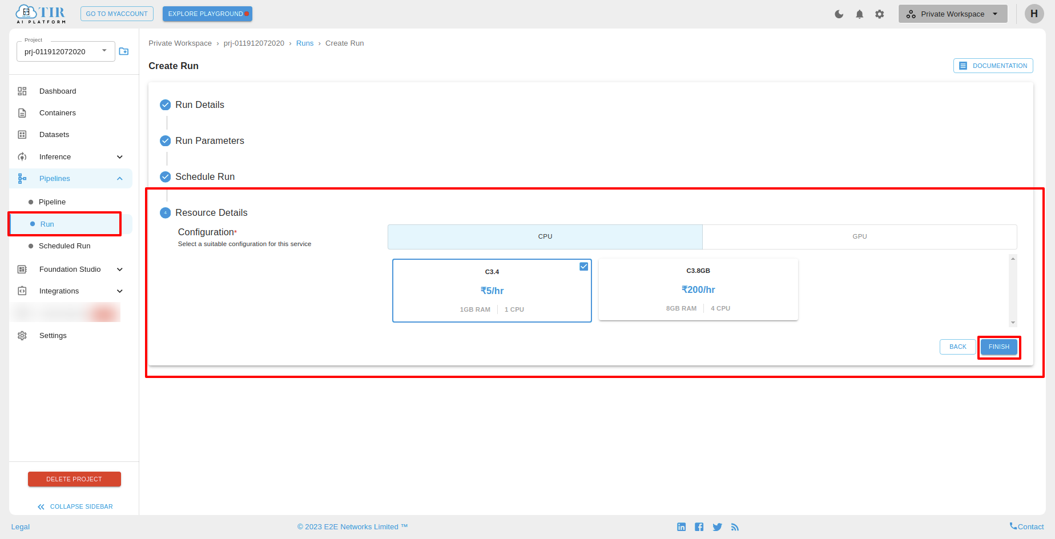Open the Facebook footer icon
Viewport: 1055px width, 539px height.
click(x=699, y=527)
